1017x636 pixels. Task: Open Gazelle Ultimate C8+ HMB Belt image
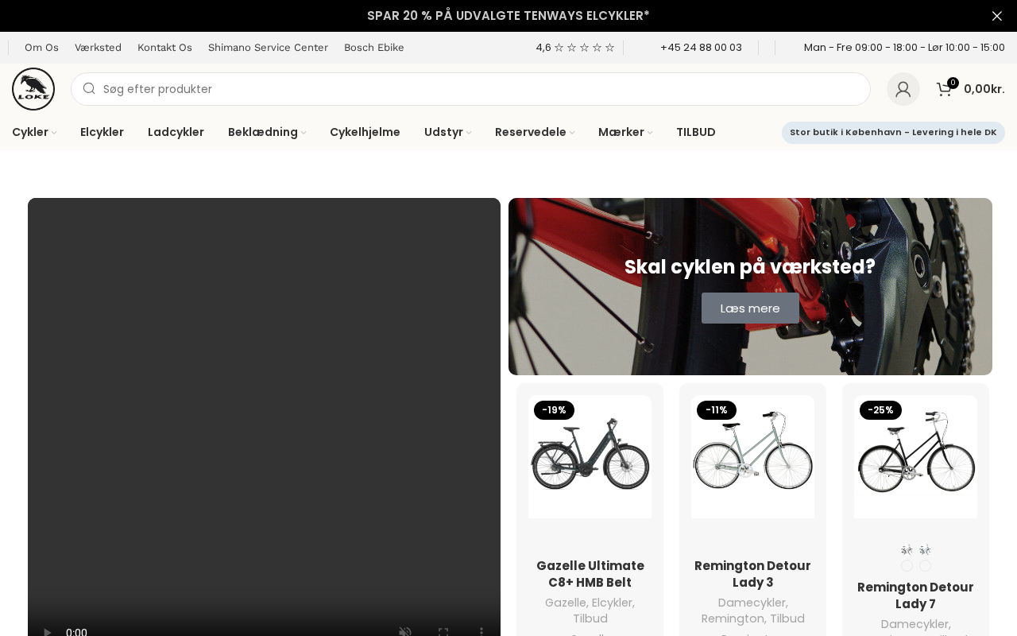point(590,457)
